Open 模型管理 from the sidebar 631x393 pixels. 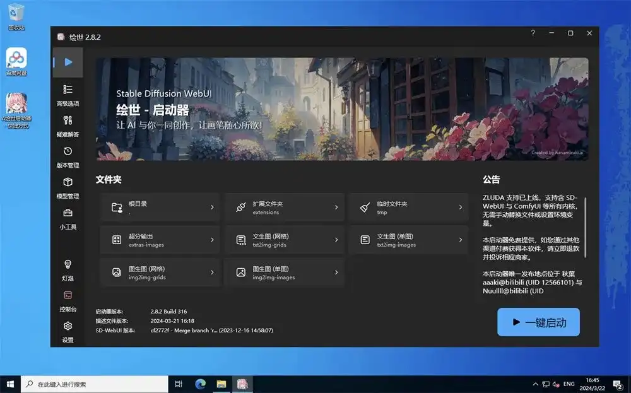point(68,189)
